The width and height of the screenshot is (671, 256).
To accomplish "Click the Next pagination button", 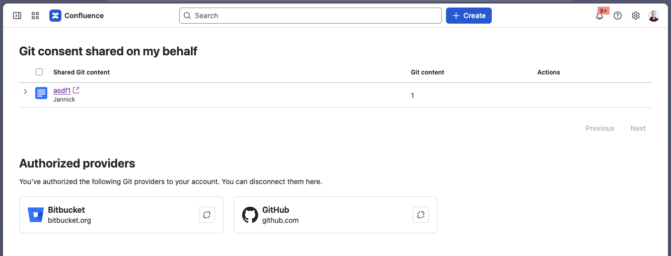I will coord(638,128).
